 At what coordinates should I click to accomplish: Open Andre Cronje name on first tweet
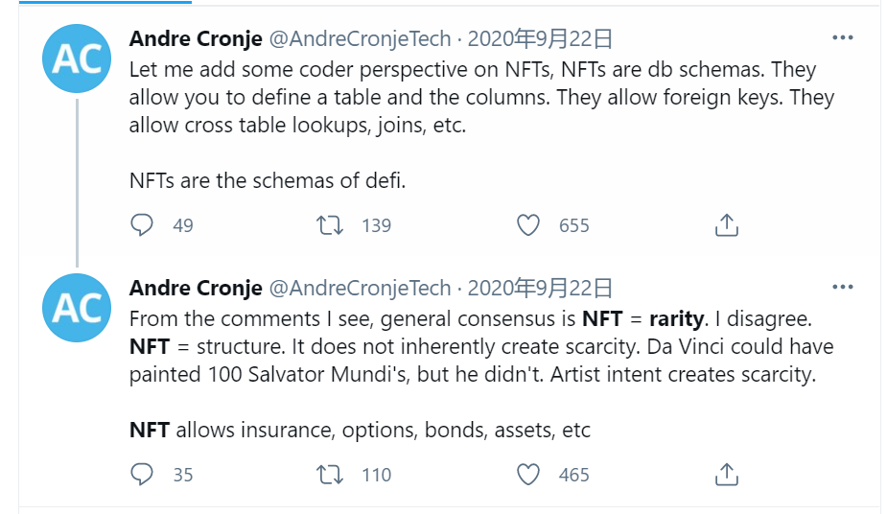tap(195, 39)
